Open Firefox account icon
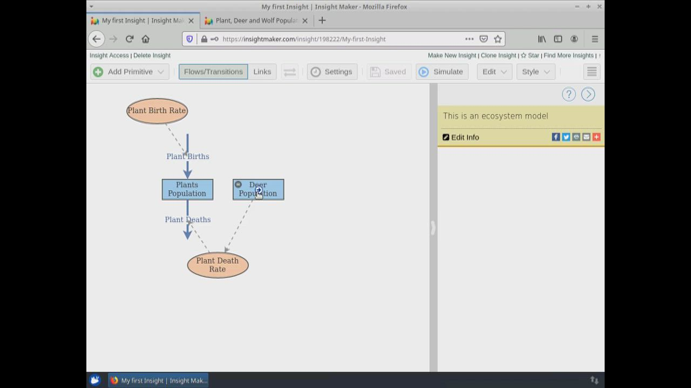 [x=574, y=39]
